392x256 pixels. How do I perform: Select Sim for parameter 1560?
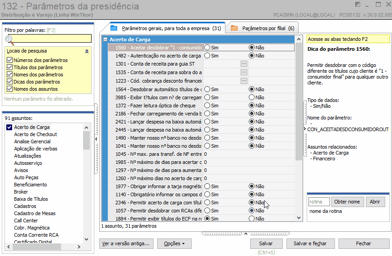[207, 48]
